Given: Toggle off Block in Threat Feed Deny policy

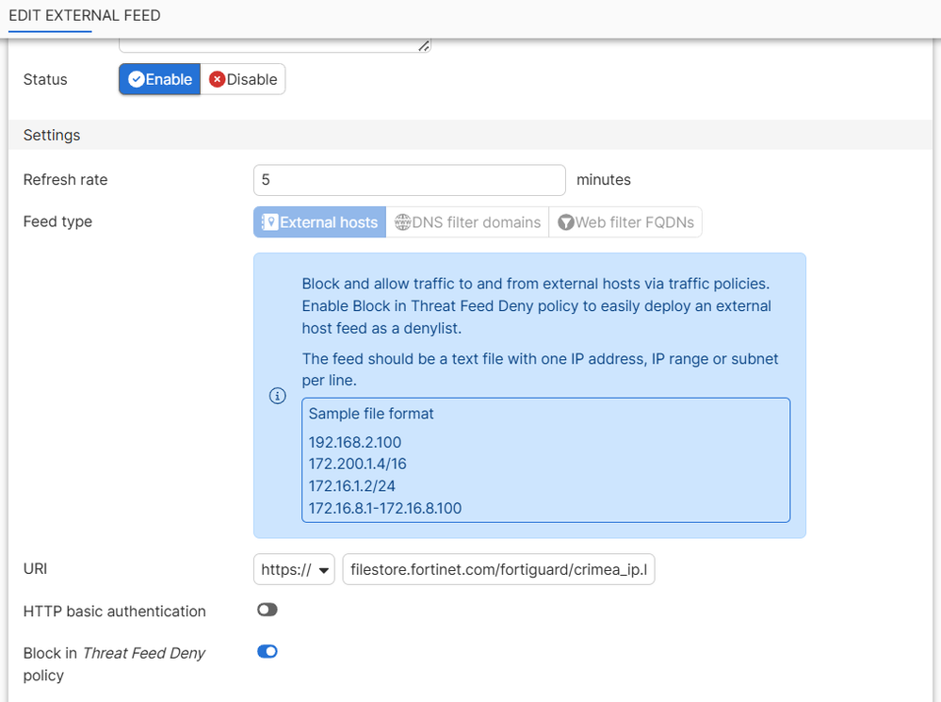Looking at the screenshot, I should coord(268,651).
